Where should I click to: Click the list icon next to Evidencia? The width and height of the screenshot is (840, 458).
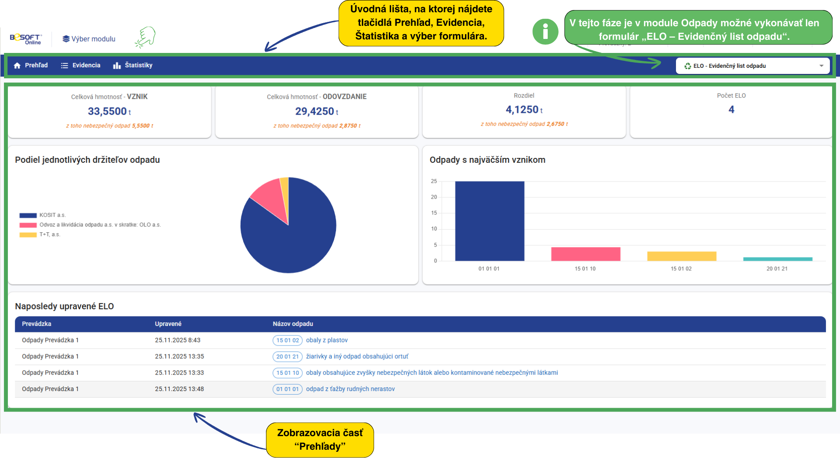tap(64, 66)
